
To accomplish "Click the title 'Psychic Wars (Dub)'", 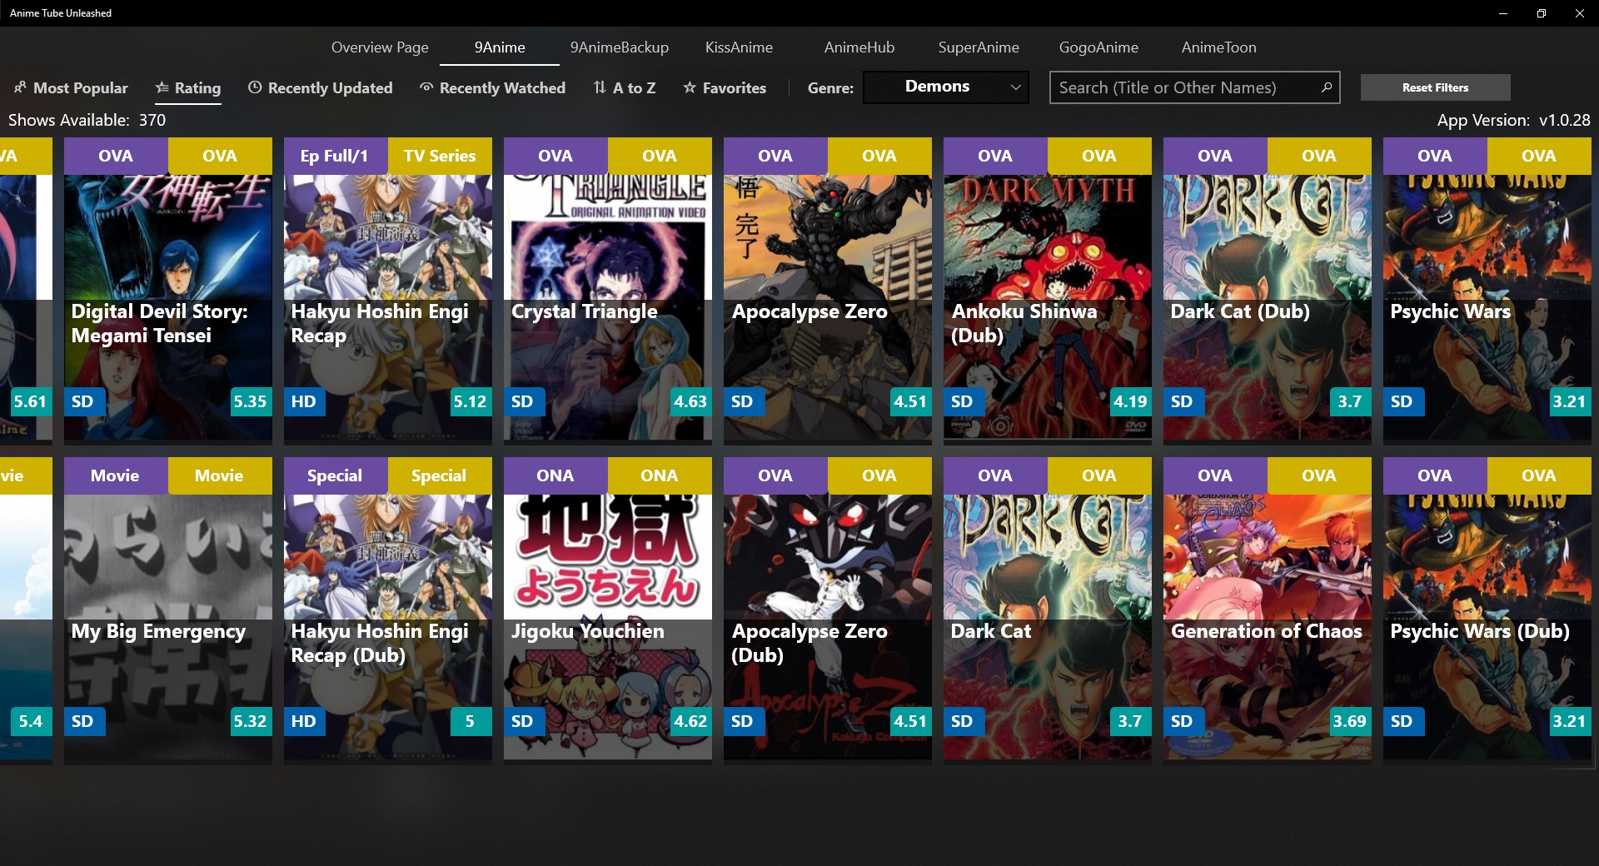I will click(x=1480, y=631).
